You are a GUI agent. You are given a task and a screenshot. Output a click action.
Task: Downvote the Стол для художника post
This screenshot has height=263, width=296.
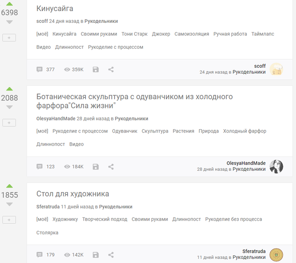click(9, 204)
